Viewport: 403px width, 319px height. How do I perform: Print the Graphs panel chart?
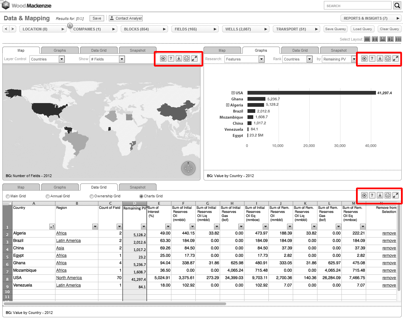pyautogui.click(x=388, y=58)
